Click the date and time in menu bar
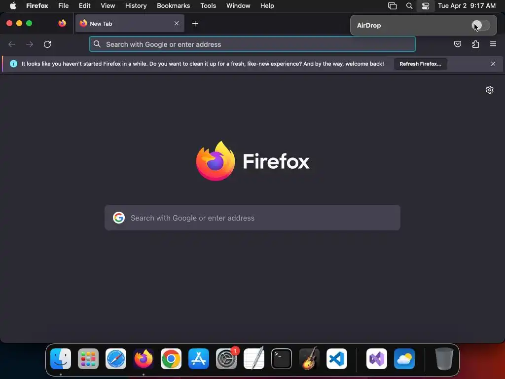This screenshot has width=505, height=379. pos(467,6)
